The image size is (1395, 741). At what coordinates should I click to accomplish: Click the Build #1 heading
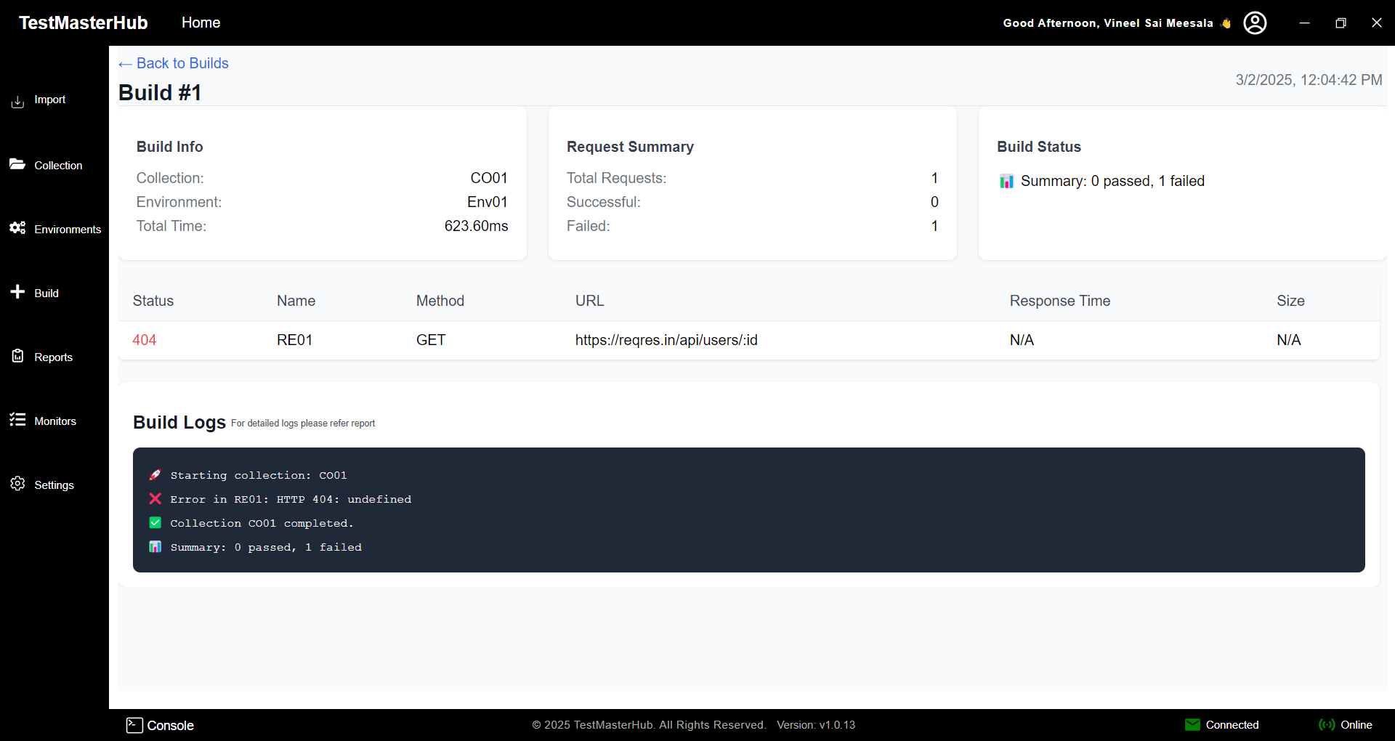[x=160, y=92]
